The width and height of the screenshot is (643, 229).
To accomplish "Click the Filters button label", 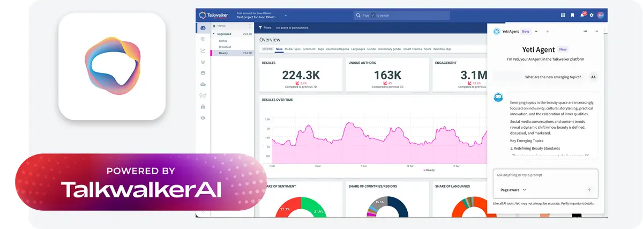I will point(267,27).
